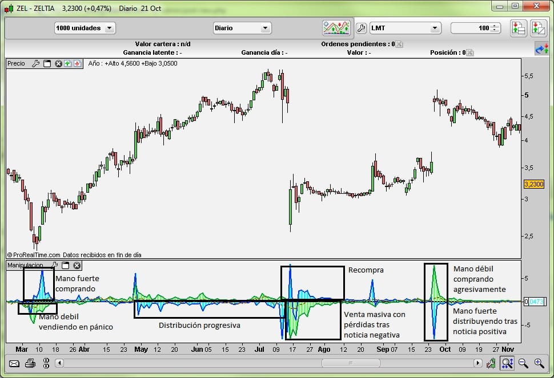Maximize the Manipulacion panel window icon

click(66, 265)
